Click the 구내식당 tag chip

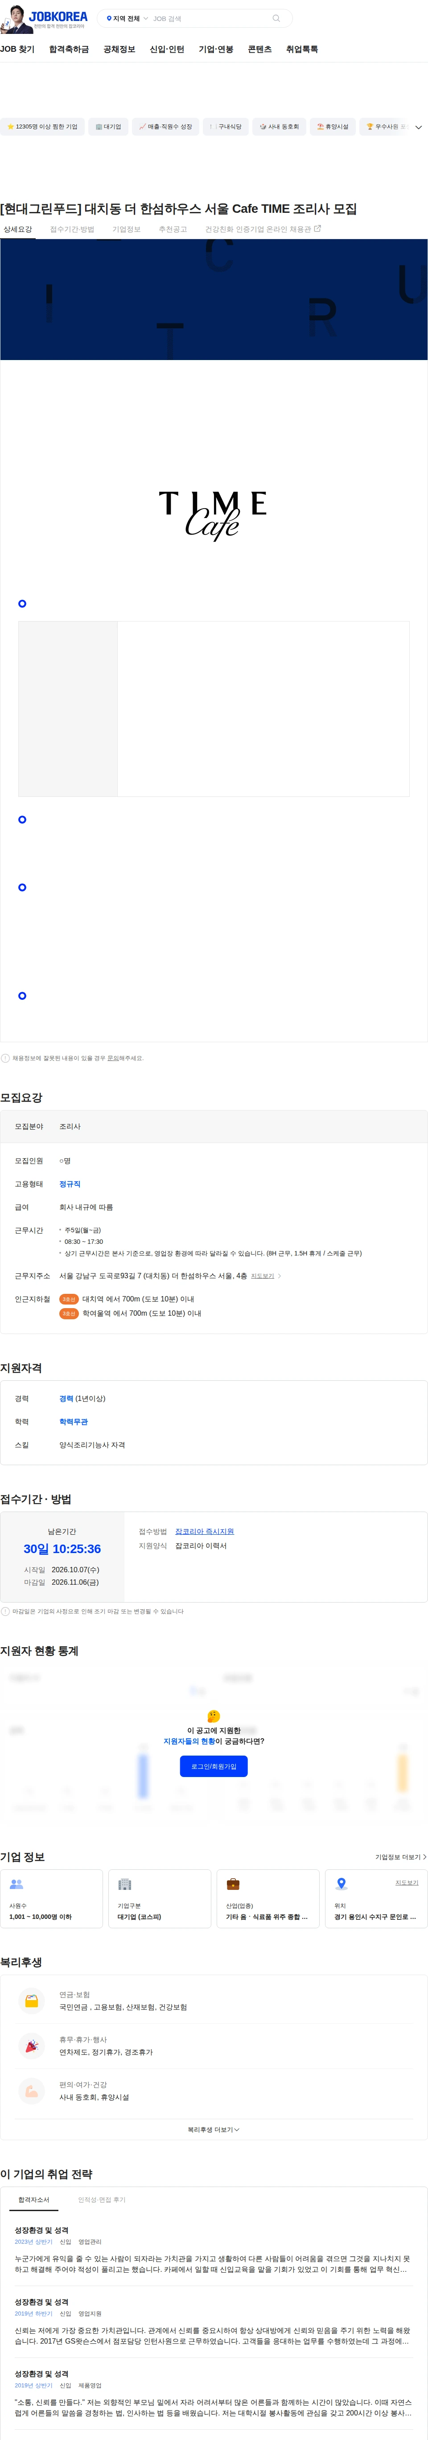pyautogui.click(x=225, y=127)
